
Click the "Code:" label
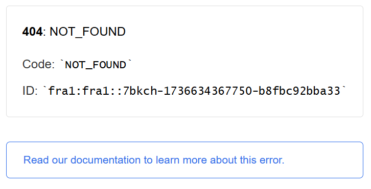click(38, 64)
